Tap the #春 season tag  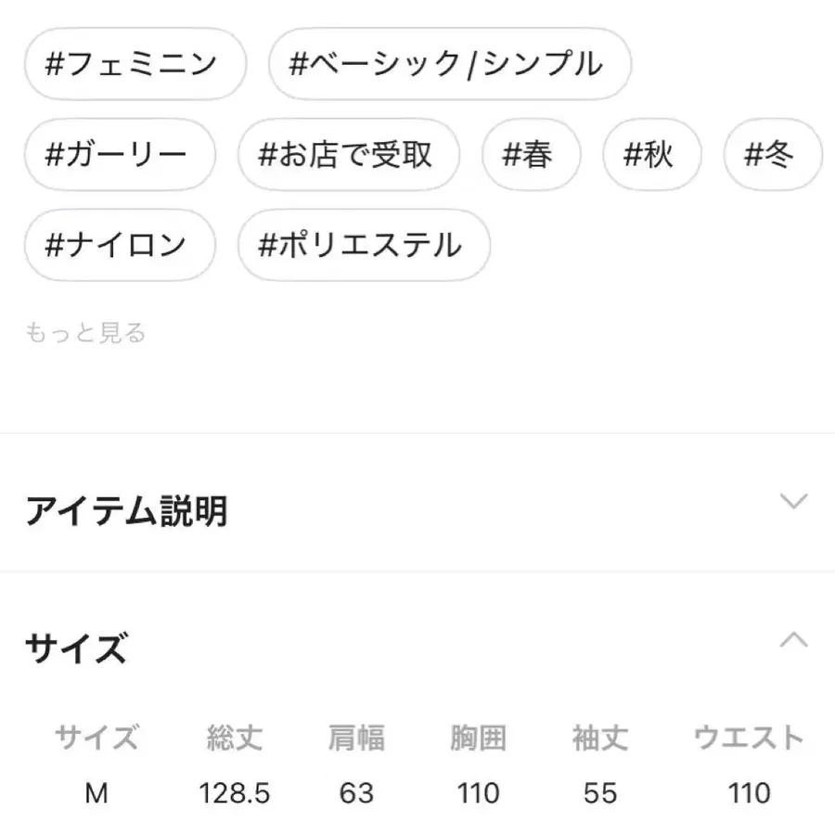coord(532,155)
